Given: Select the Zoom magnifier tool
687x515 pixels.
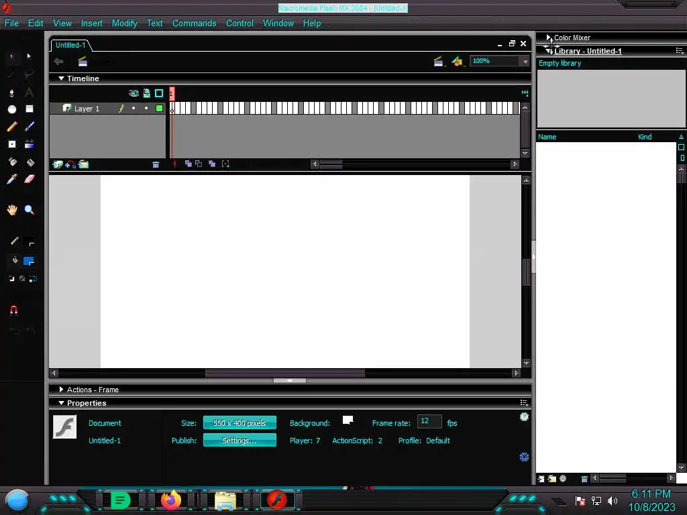Looking at the screenshot, I should tap(30, 210).
